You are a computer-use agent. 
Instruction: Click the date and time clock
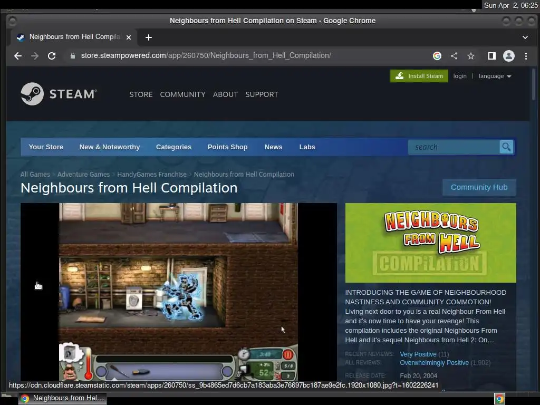click(510, 5)
